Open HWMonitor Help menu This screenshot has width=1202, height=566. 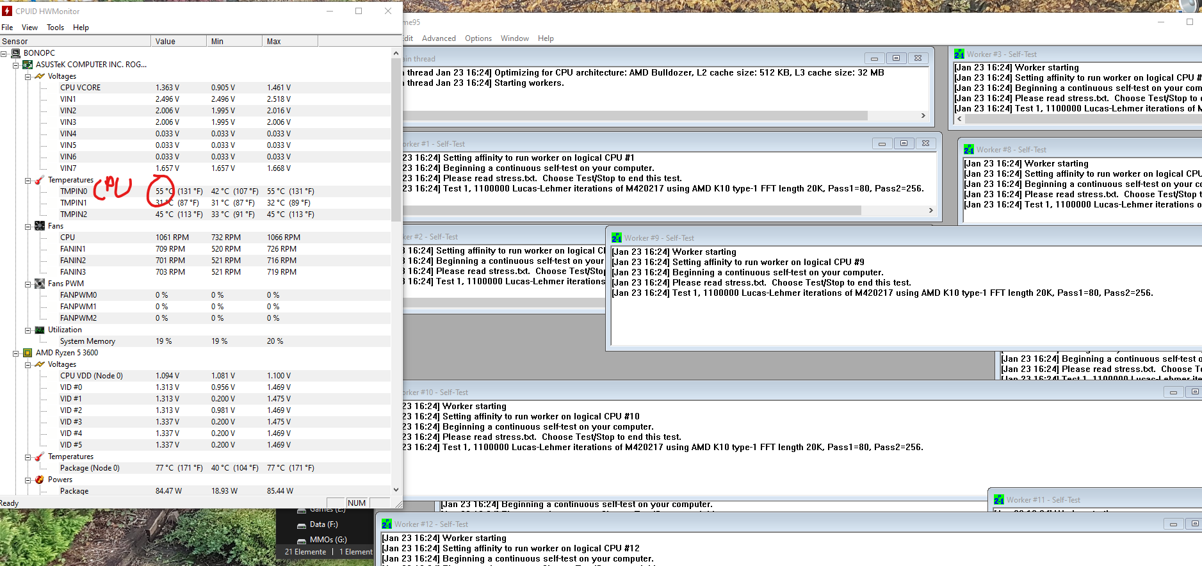pyautogui.click(x=81, y=28)
